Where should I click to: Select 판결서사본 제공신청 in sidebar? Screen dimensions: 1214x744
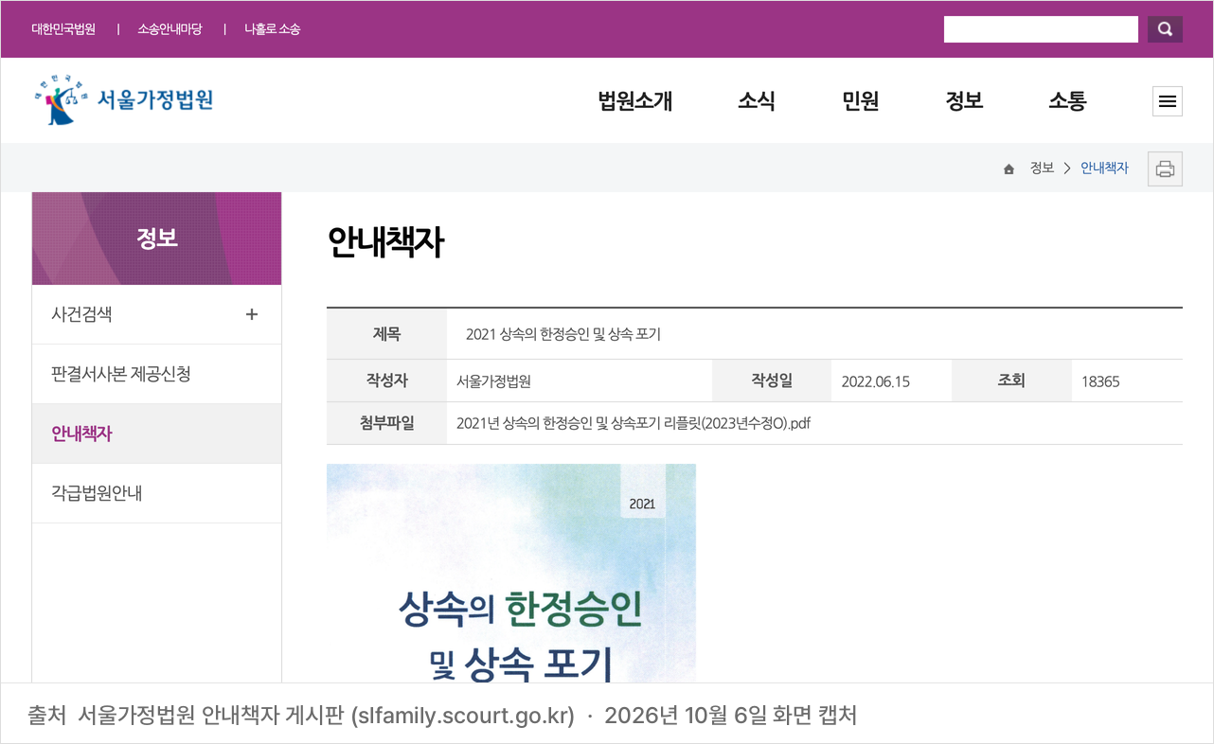[x=156, y=374]
